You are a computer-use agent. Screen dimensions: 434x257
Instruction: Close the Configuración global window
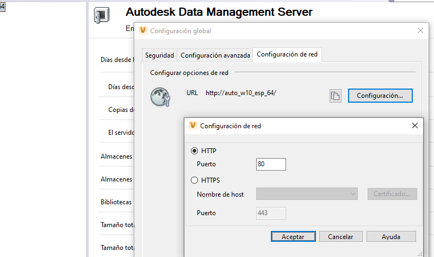click(x=419, y=31)
